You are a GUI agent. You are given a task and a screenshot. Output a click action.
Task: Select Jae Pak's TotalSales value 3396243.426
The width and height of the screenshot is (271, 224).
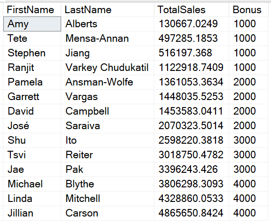click(x=191, y=170)
